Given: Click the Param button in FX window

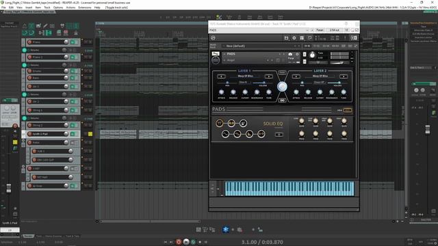Looking at the screenshot, I should [x=320, y=30].
